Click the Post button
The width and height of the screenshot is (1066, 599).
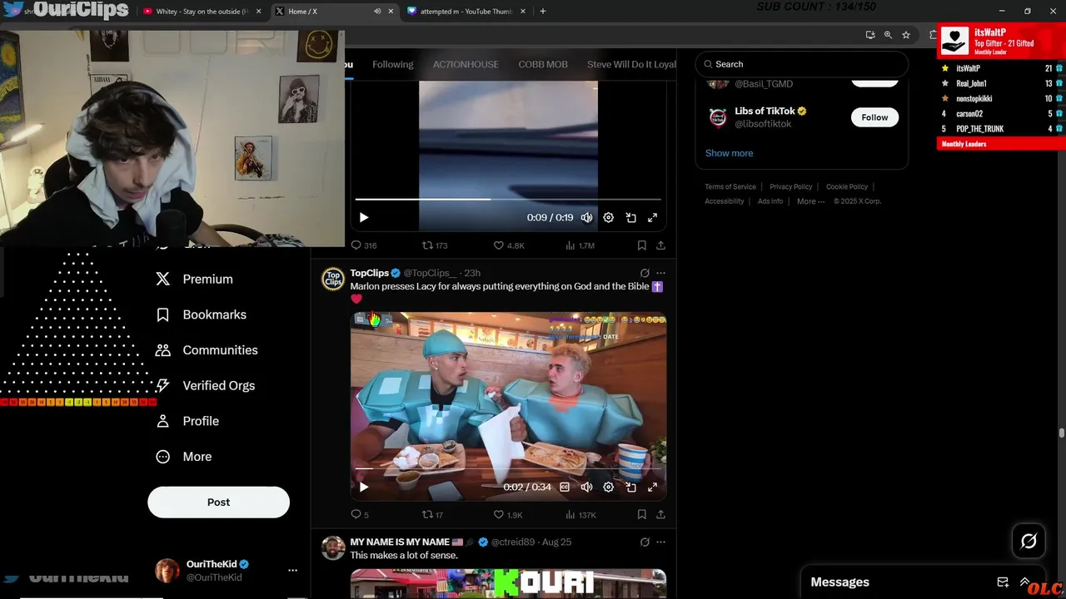(218, 502)
